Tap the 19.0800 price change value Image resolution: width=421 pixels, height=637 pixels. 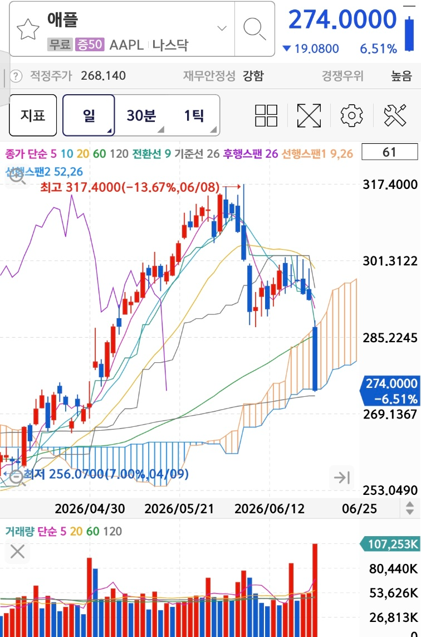point(316,48)
